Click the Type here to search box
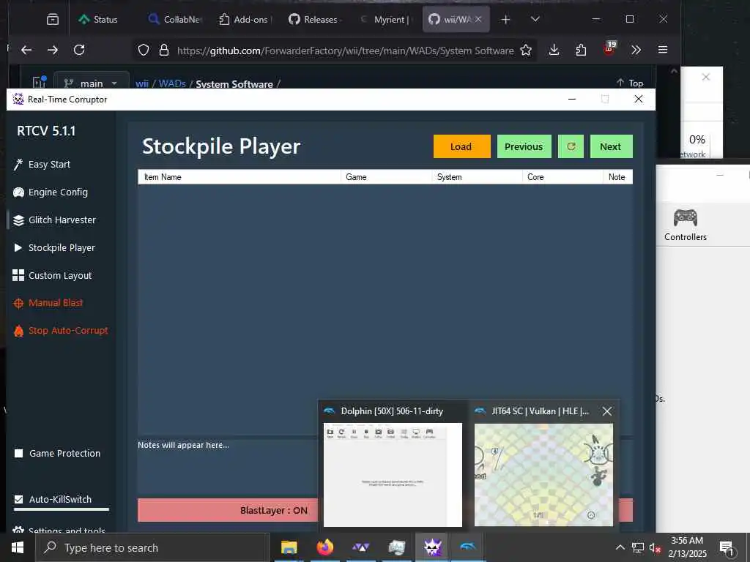This screenshot has width=750, height=562. (x=152, y=547)
